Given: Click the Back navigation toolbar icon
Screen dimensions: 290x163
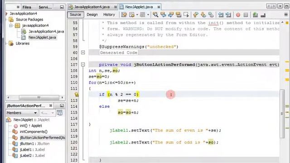Looking at the screenshot, I should [132, 14].
